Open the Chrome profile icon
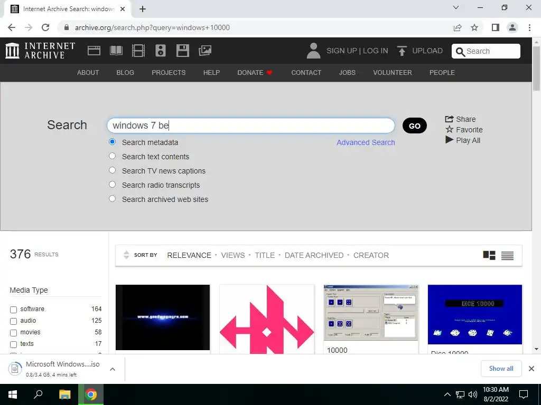The width and height of the screenshot is (541, 405). 512,27
